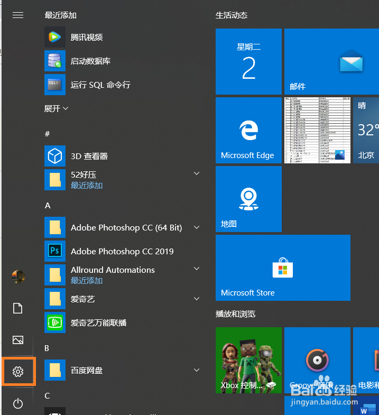Open the 邮件 mail tile
The height and width of the screenshot is (415, 379).
click(331, 61)
